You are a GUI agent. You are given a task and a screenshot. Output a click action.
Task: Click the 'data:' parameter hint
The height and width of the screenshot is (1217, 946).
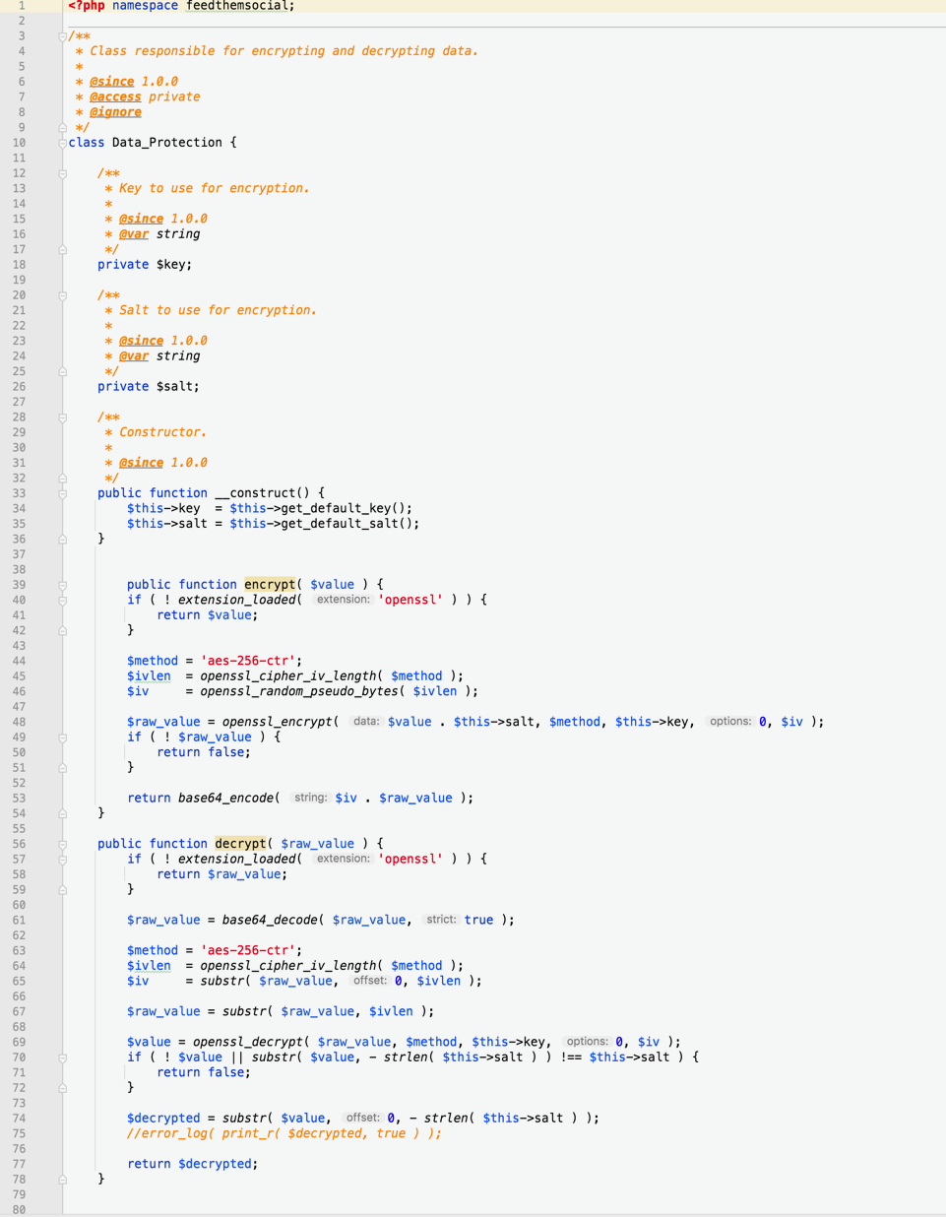(366, 722)
